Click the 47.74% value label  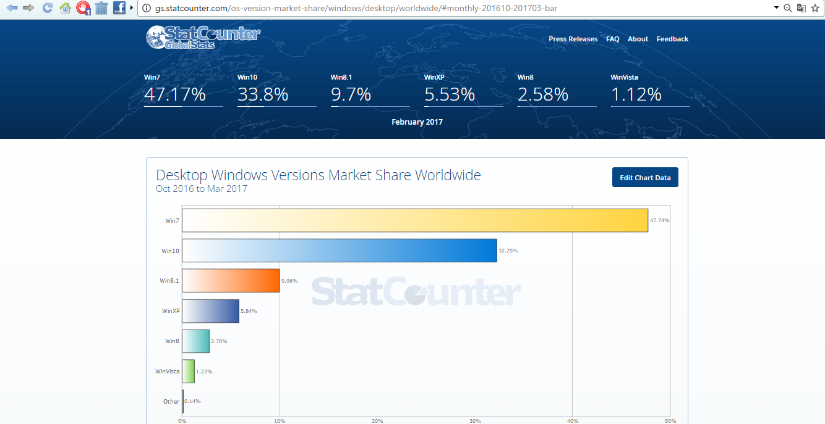[659, 220]
